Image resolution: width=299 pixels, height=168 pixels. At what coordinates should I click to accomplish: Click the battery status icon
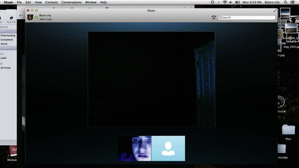[x=237, y=2]
